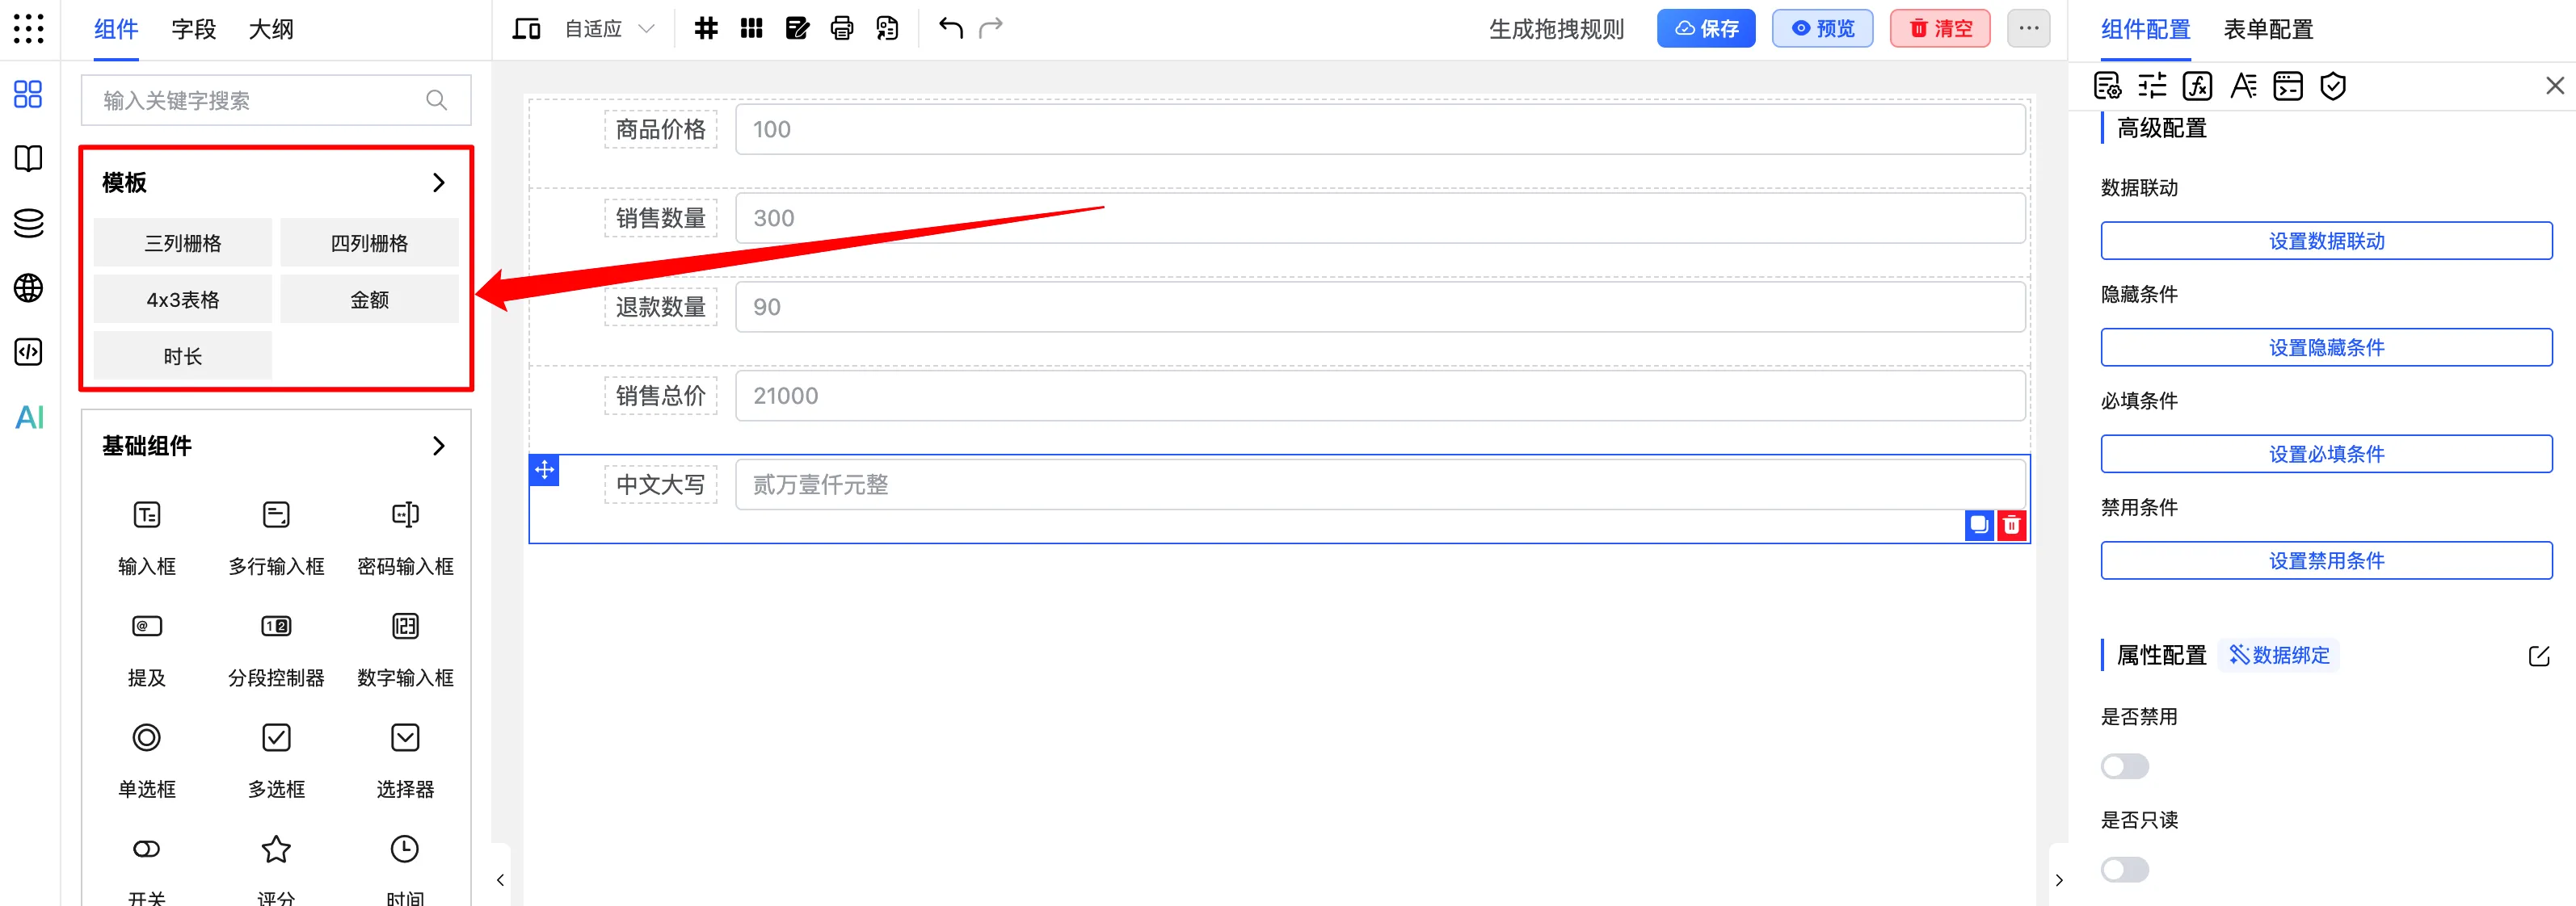Click the shield validation icon in component config

[x=2334, y=86]
